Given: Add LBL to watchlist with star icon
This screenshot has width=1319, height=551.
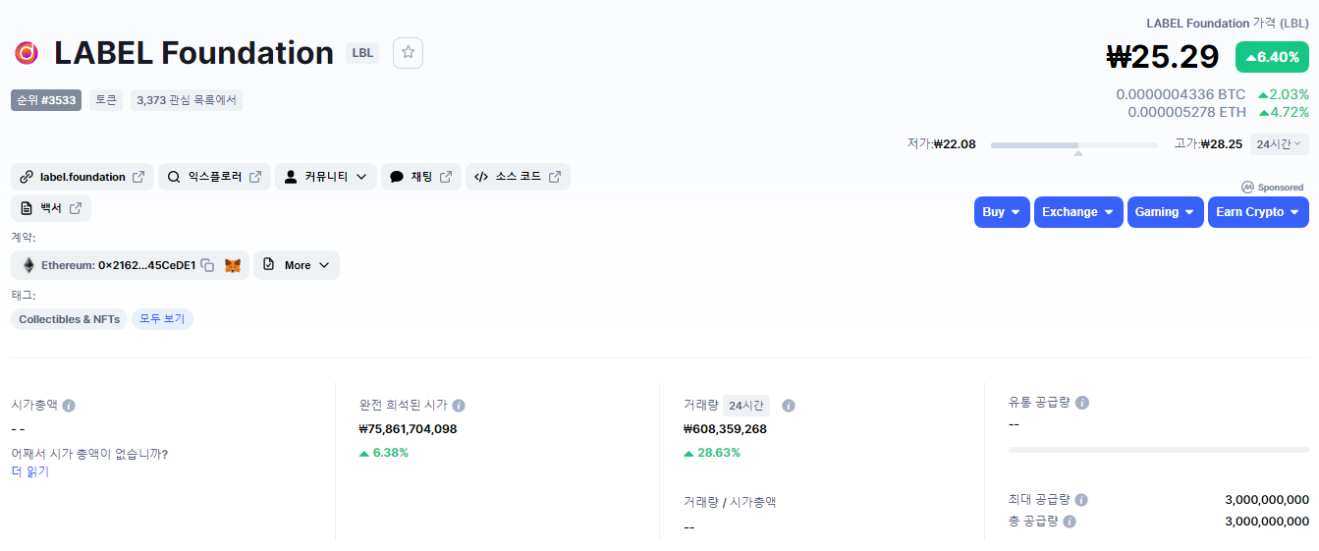Looking at the screenshot, I should click(x=408, y=52).
